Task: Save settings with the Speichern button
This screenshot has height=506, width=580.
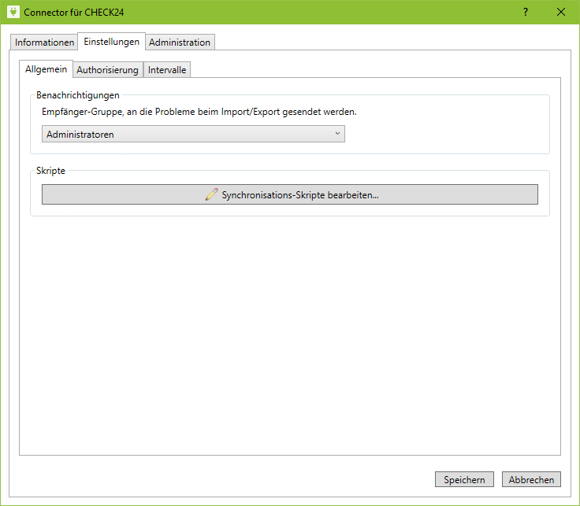Action: pos(464,479)
